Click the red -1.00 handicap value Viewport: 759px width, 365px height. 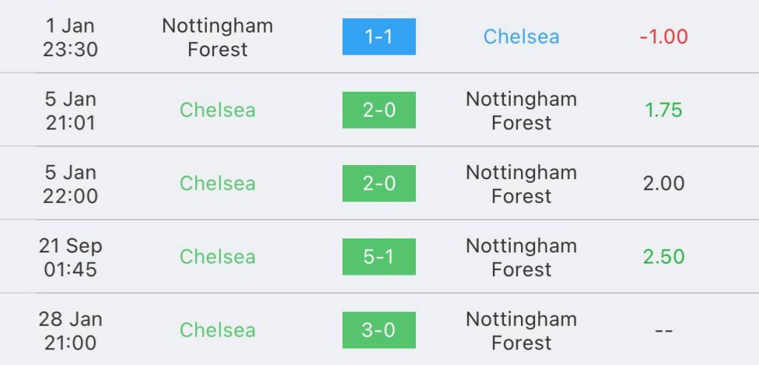click(x=663, y=37)
